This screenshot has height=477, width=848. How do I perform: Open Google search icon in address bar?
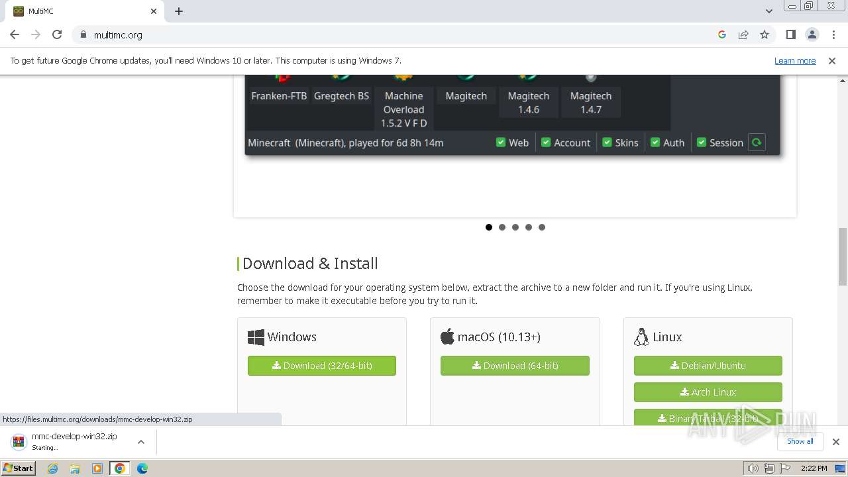[722, 34]
